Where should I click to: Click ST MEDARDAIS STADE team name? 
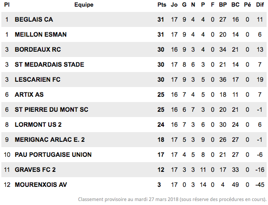click(x=50, y=65)
